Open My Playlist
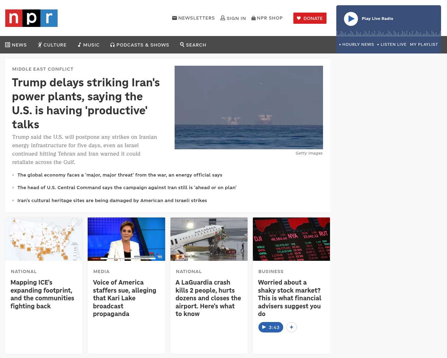447x358 pixels. tap(424, 44)
